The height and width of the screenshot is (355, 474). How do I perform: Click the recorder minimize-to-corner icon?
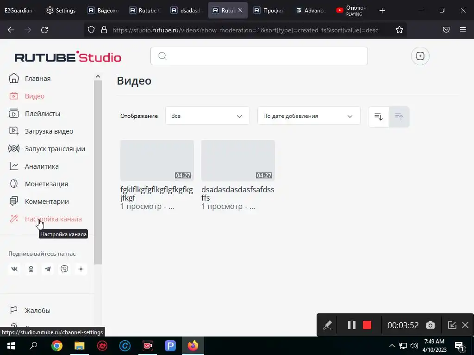[x=452, y=325]
